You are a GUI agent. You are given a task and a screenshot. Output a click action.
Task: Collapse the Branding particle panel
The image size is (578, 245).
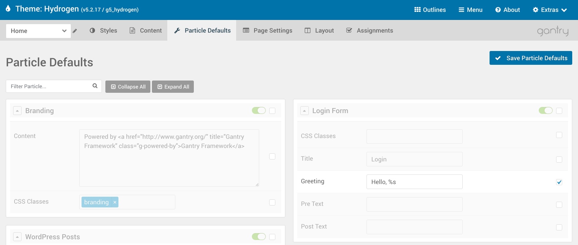(x=17, y=111)
